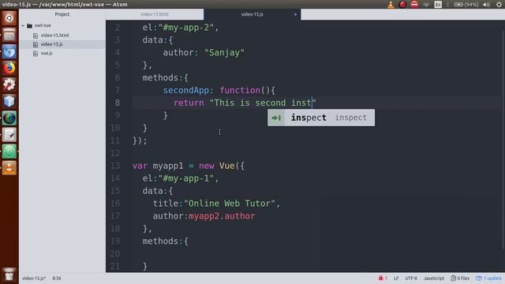Open the blue cube app in dock
505x284 pixels.
click(9, 102)
